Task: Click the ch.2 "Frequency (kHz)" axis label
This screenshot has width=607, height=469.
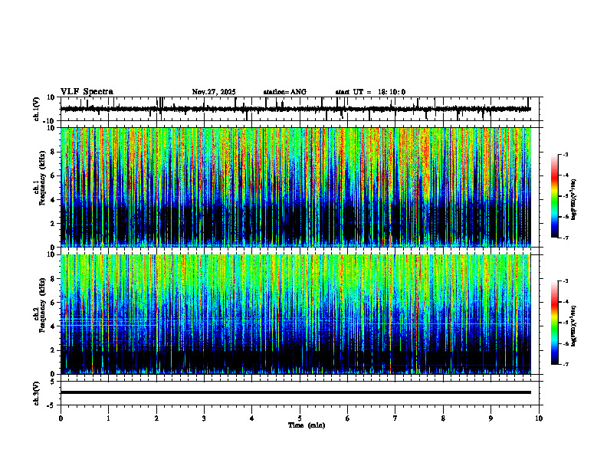Action: point(43,306)
